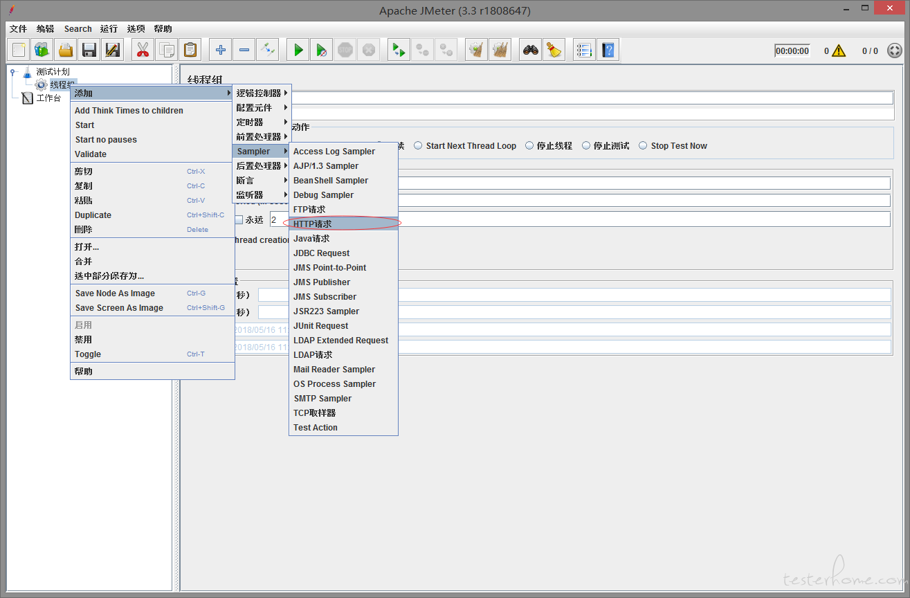Viewport: 910px width, 598px height.
Task: Click the Toggle enable/disable toolbar icon
Action: tap(268, 50)
